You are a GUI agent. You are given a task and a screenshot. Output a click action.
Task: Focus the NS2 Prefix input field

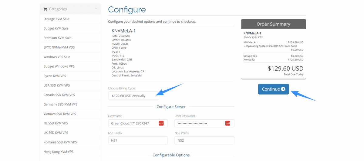coord(204,140)
